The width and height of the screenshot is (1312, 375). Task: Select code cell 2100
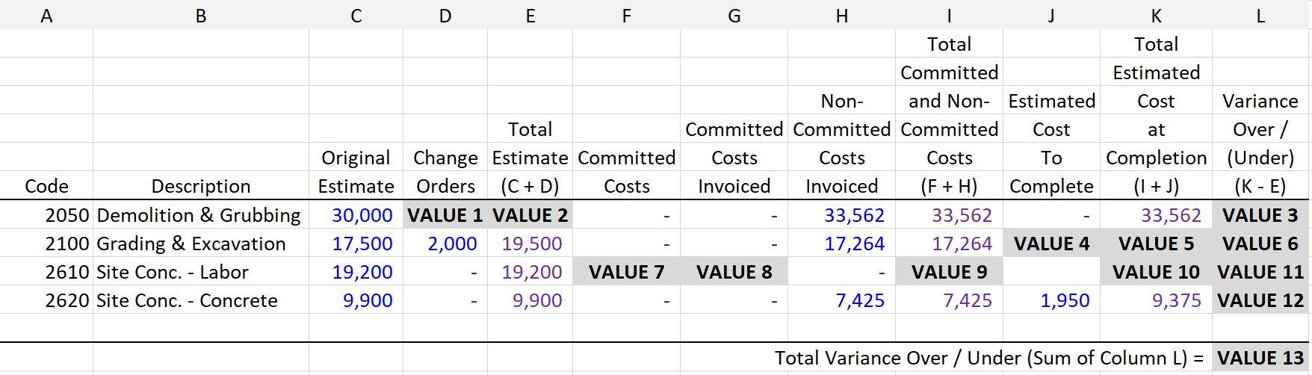[46, 244]
